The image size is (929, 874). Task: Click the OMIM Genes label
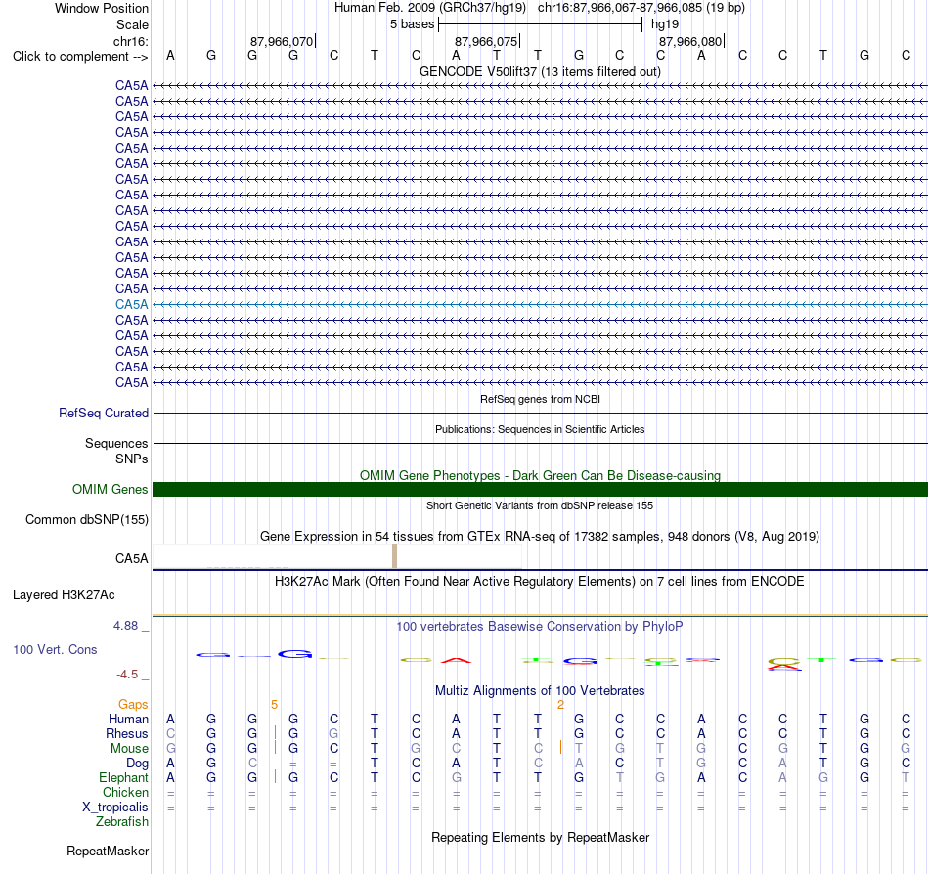pyautogui.click(x=110, y=489)
